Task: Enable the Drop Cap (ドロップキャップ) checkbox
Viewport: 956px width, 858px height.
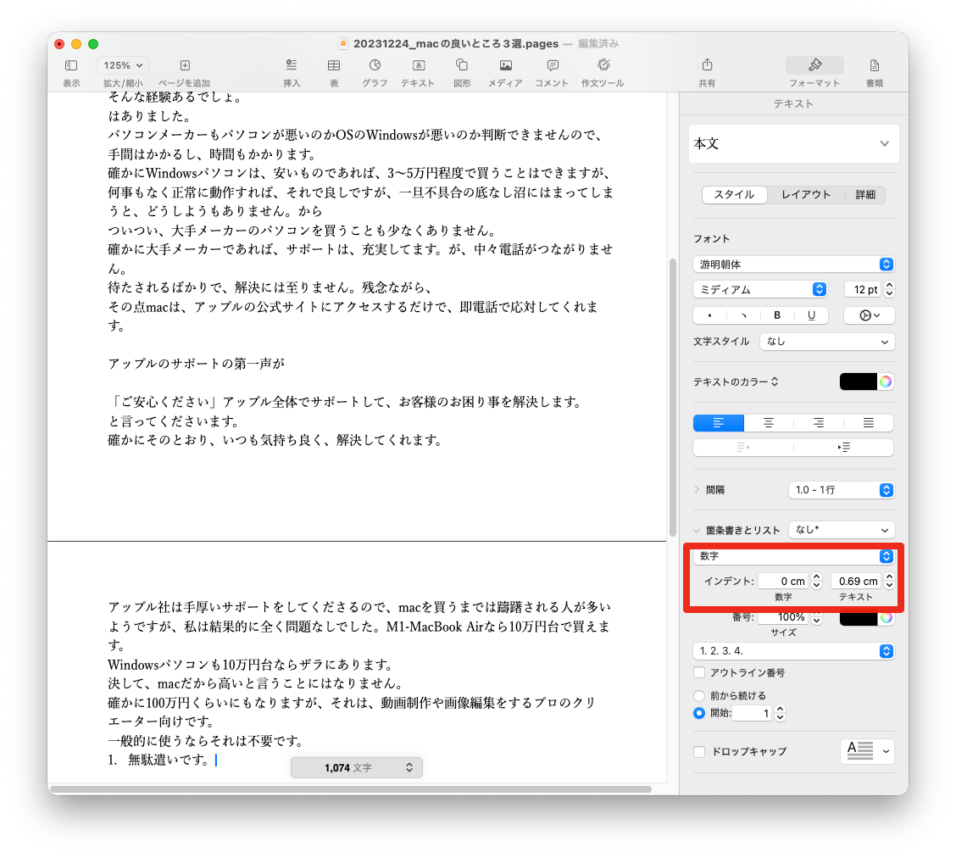Action: (699, 752)
